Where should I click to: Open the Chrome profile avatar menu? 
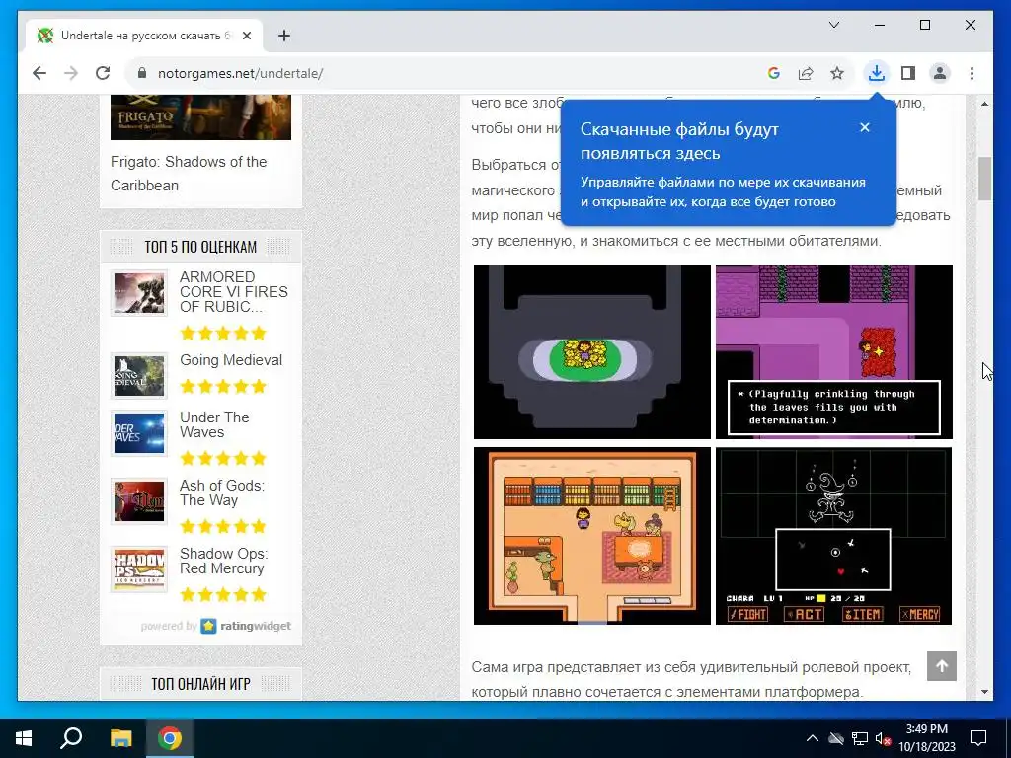click(x=940, y=73)
